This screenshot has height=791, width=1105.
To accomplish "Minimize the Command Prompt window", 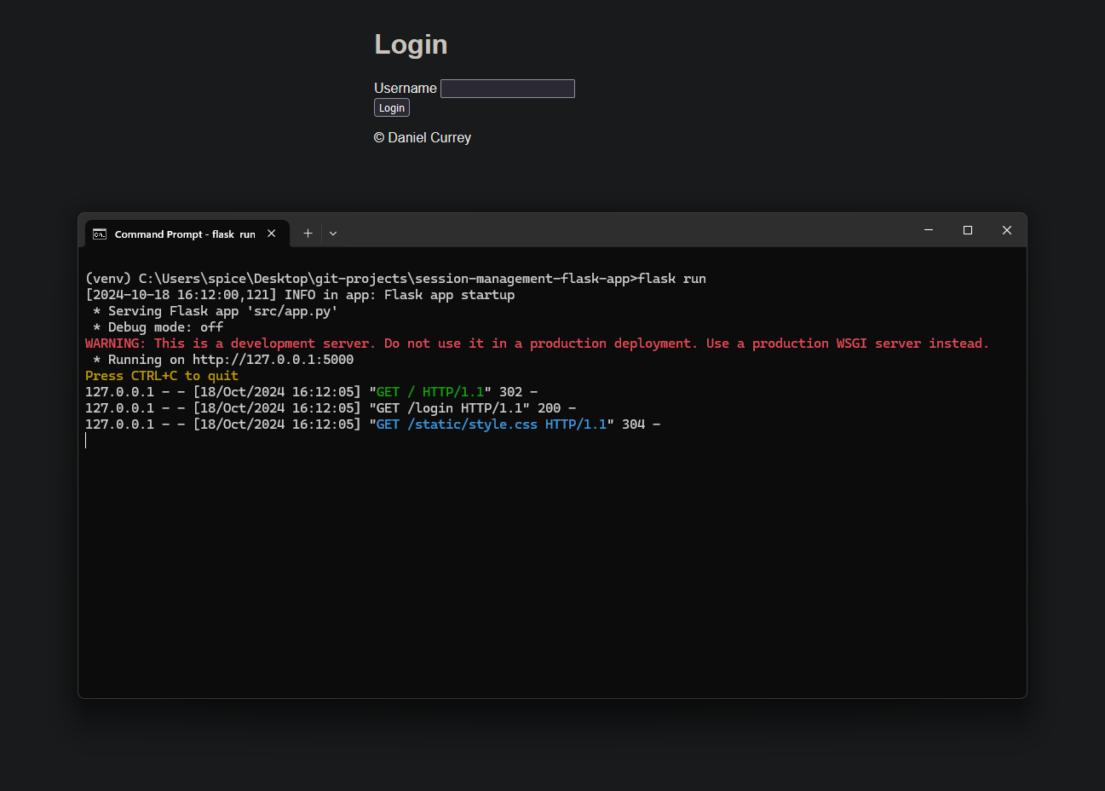I will pos(929,230).
